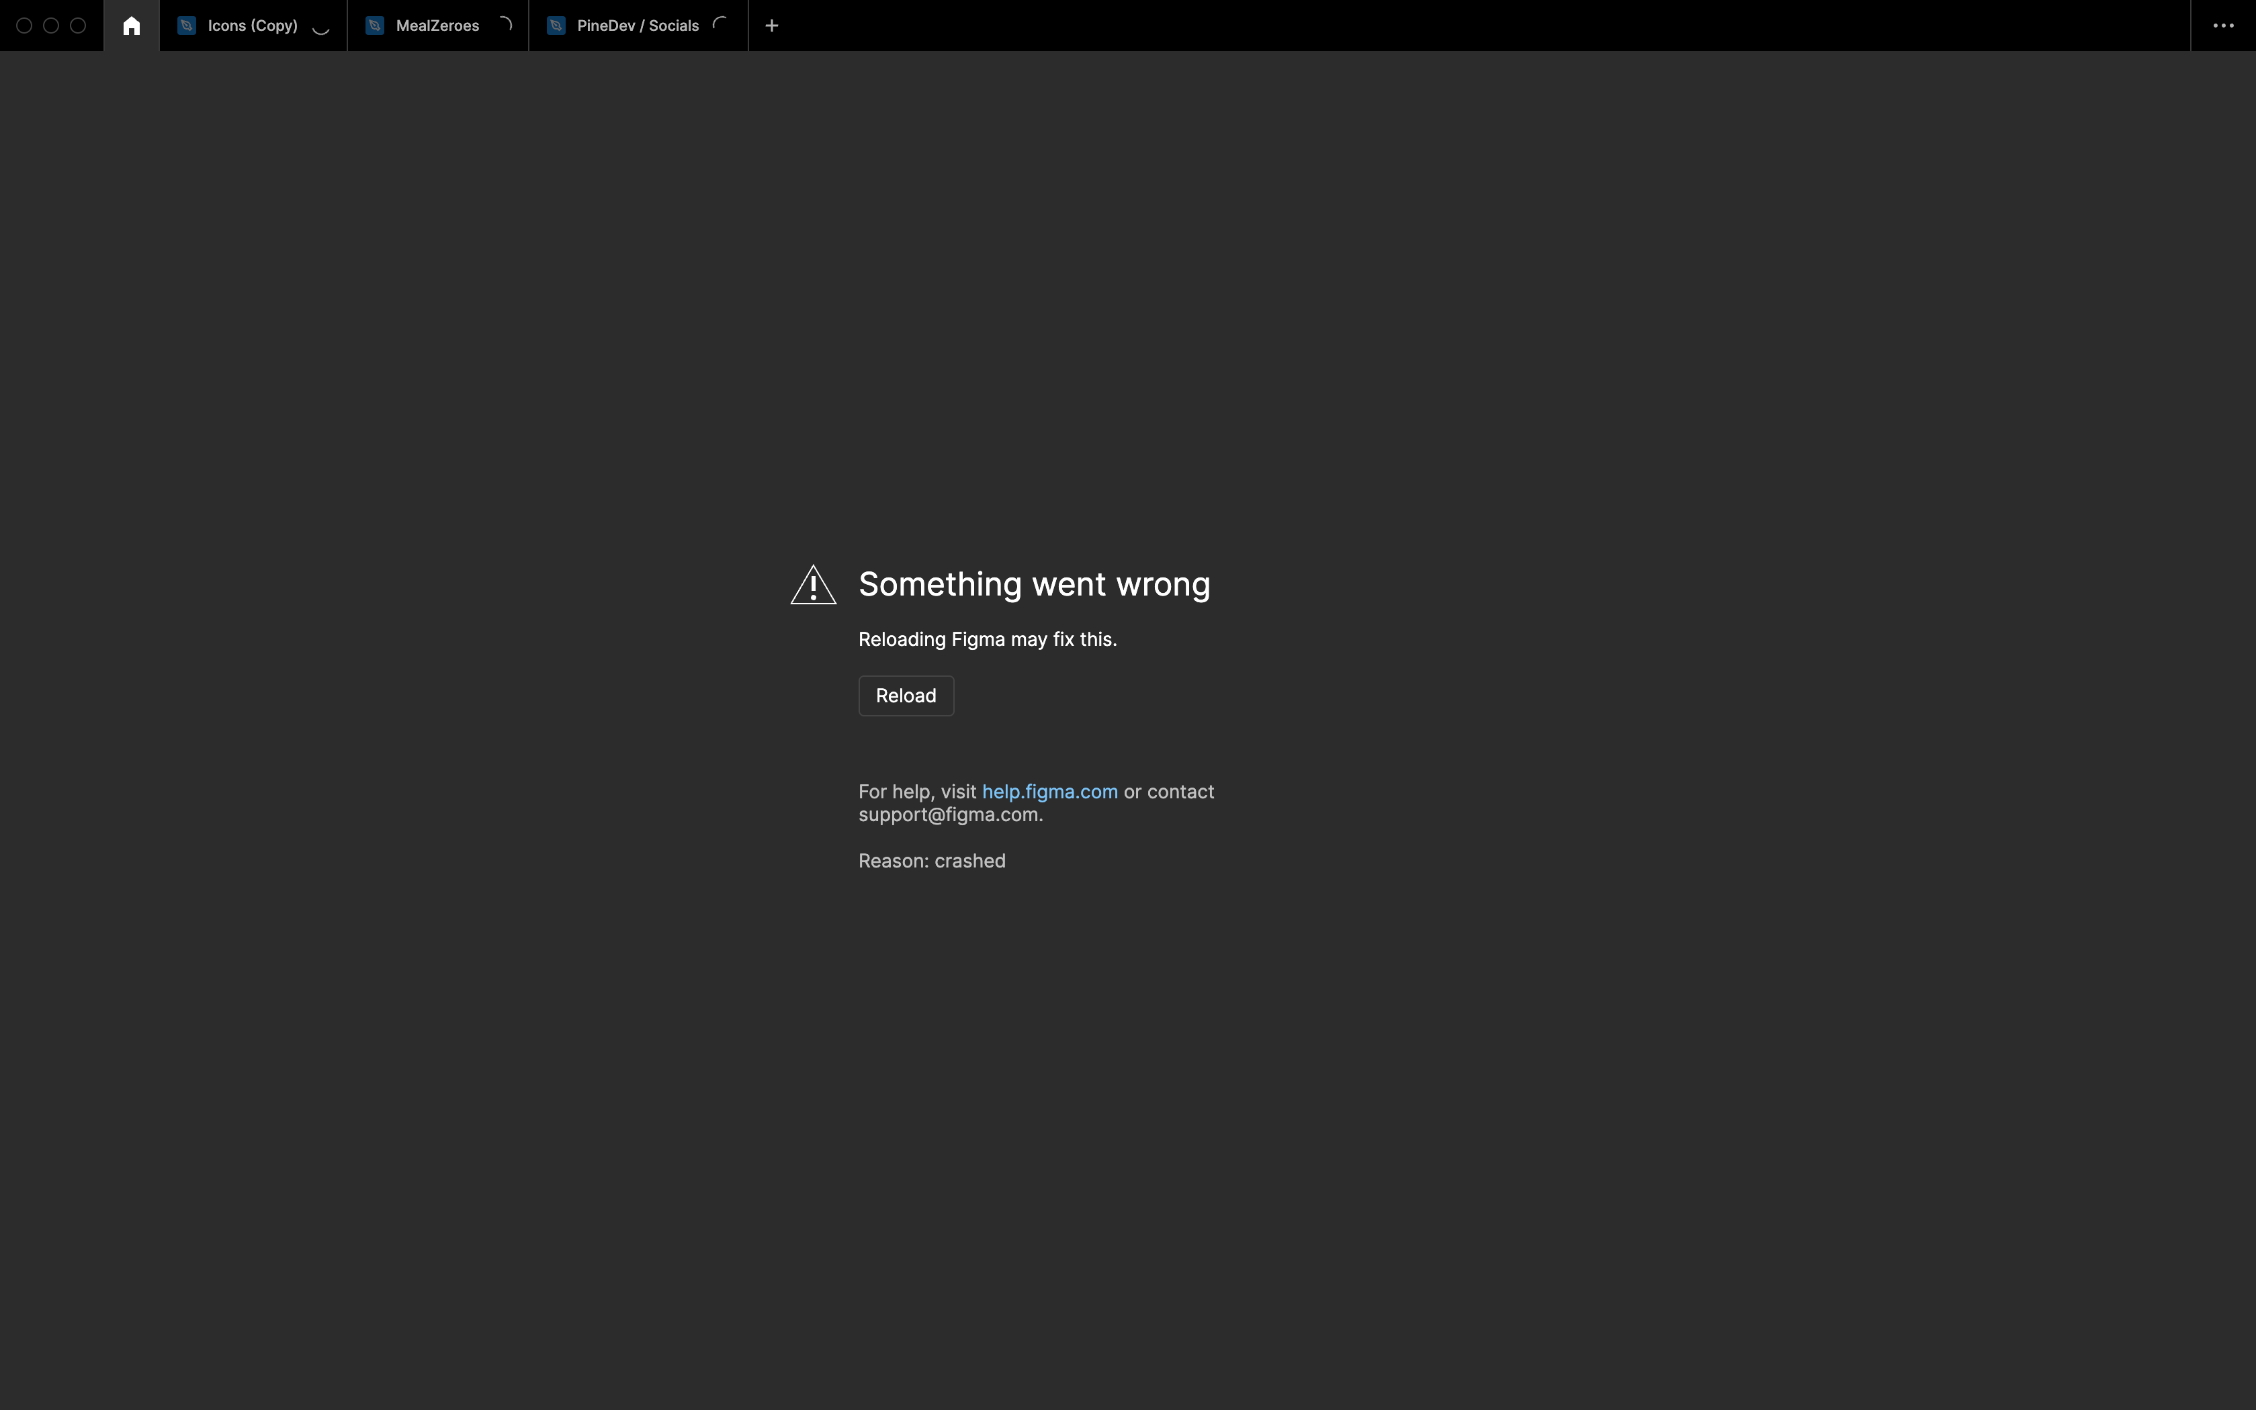Click the Icons (Copy) file icon
The height and width of the screenshot is (1410, 2256).
pyautogui.click(x=187, y=26)
